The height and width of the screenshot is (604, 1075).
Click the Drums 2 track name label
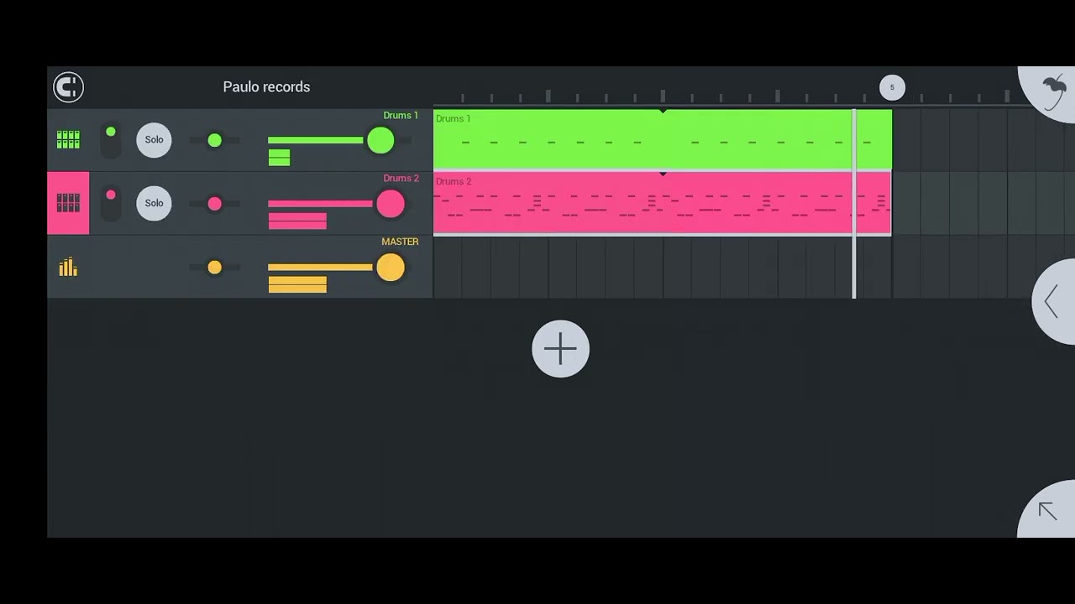click(401, 179)
